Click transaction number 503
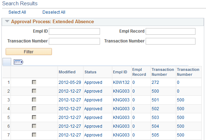The height and width of the screenshot is (140, 206). click(155, 118)
